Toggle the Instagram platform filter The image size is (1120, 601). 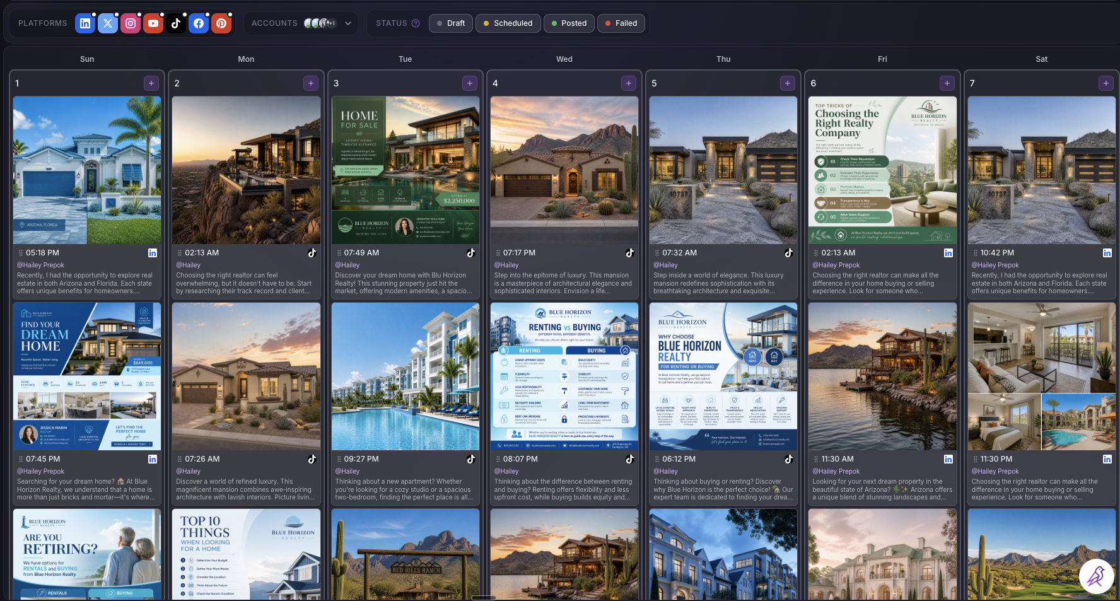click(131, 23)
